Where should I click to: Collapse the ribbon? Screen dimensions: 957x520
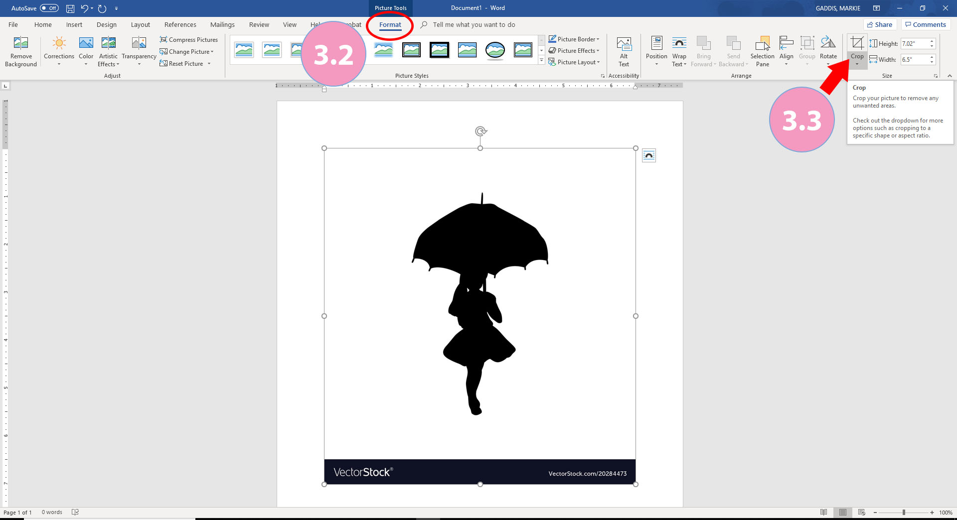coord(950,76)
